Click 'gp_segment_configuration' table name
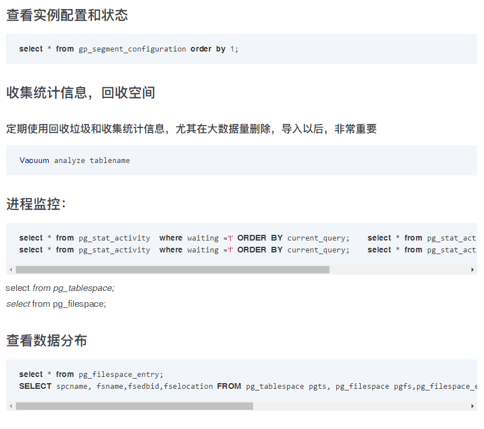This screenshot has width=484, height=429. click(132, 49)
